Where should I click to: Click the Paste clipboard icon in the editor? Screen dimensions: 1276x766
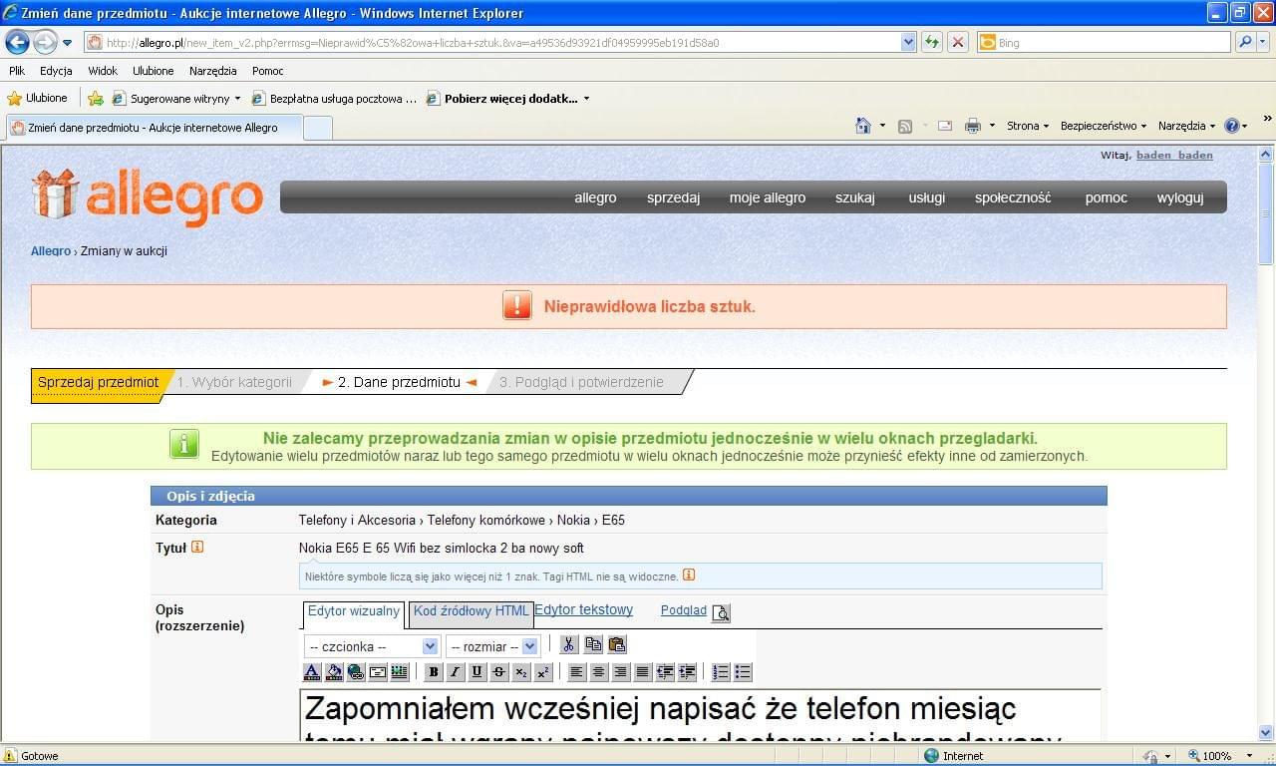[617, 644]
